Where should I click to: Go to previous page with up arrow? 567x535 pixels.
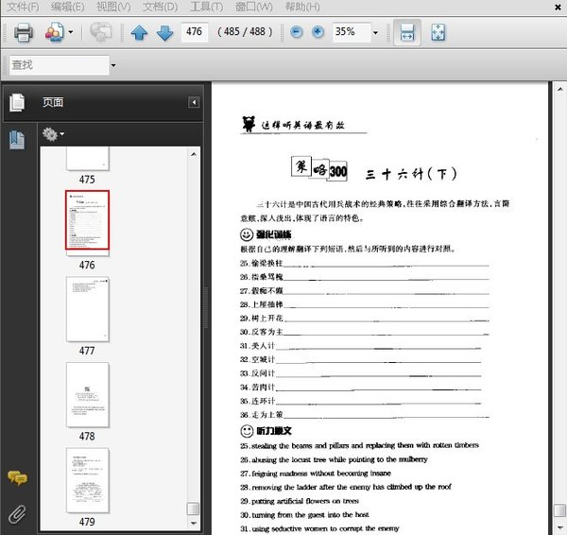[x=140, y=32]
